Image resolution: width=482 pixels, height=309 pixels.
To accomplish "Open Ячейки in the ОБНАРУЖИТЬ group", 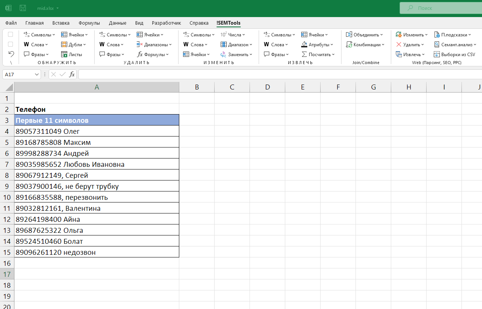I will [74, 35].
